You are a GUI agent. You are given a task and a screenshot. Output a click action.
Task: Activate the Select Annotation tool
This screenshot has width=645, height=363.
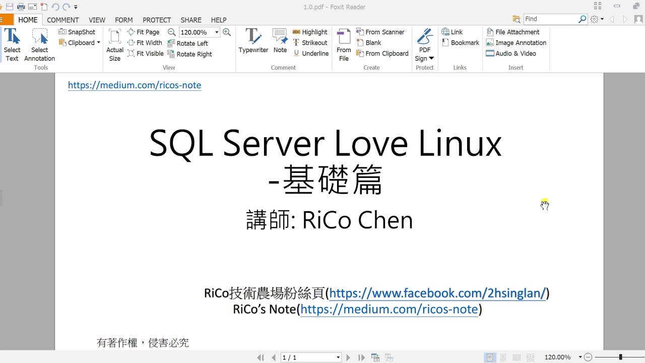tap(39, 45)
